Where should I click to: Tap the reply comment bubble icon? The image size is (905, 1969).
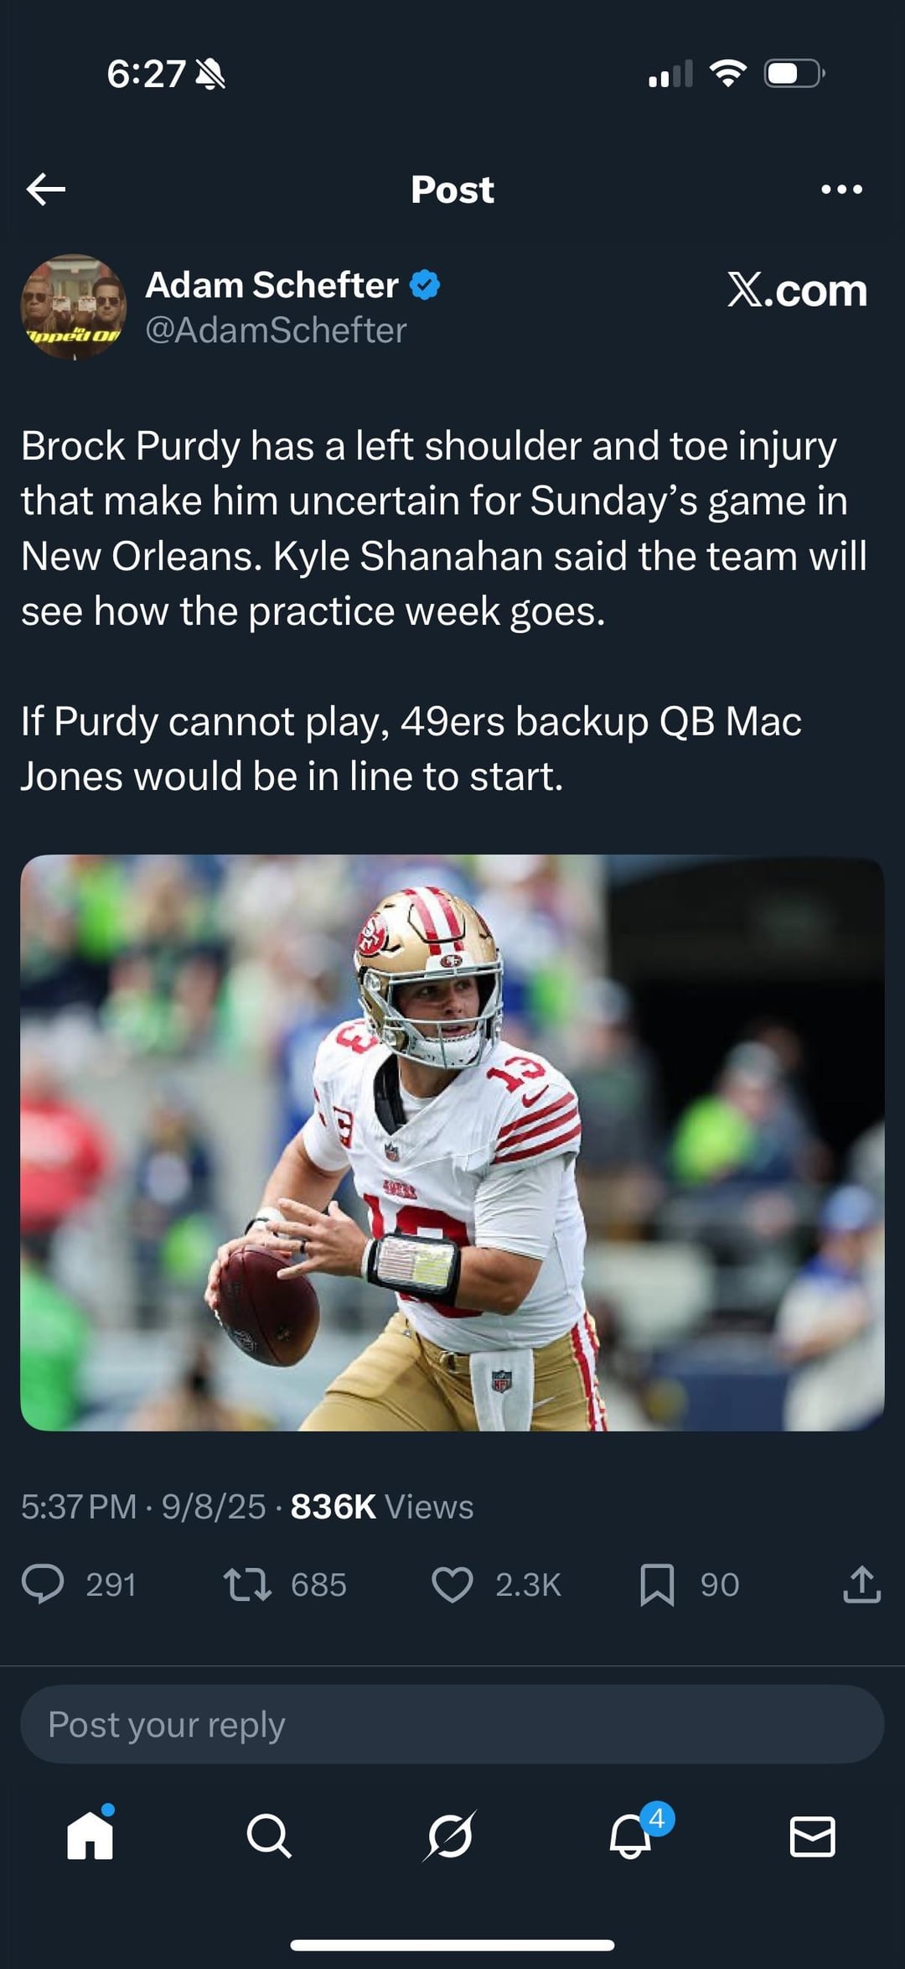43,1585
